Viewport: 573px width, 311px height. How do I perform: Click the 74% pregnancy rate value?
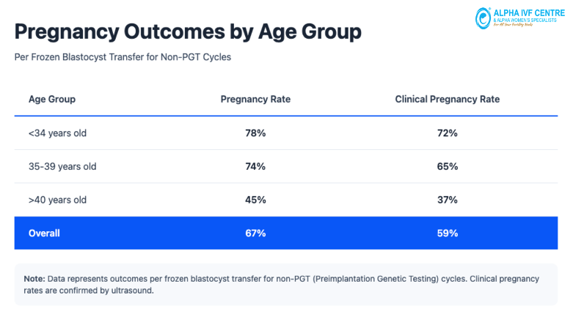255,167
